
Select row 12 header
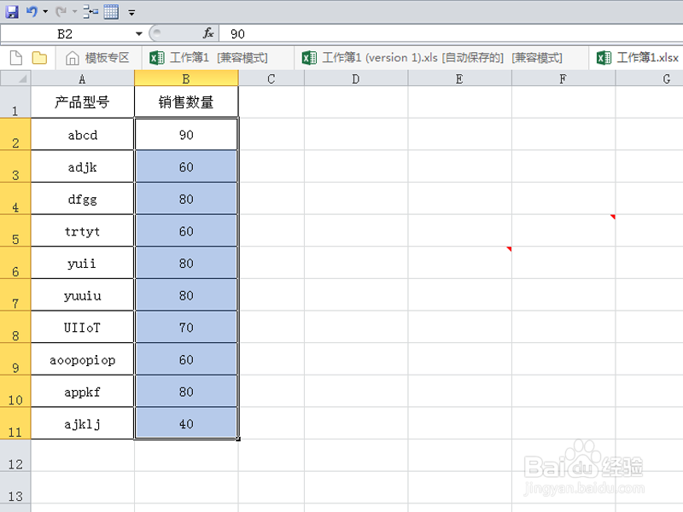point(15,456)
